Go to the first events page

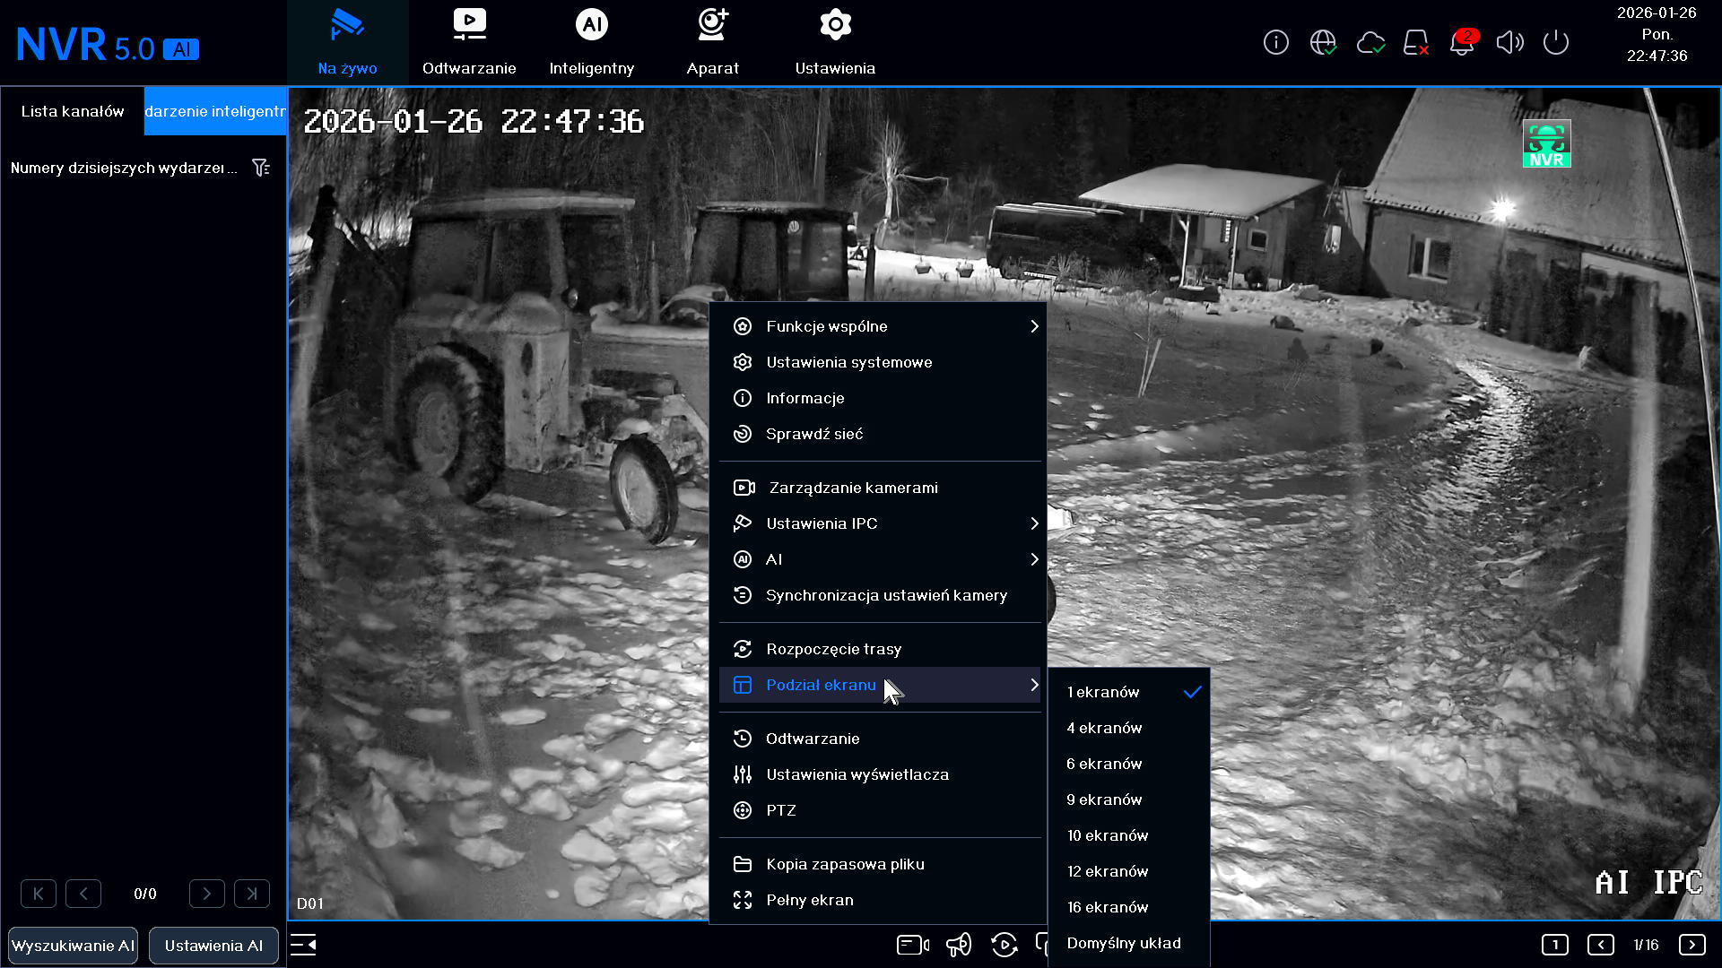coord(39,894)
